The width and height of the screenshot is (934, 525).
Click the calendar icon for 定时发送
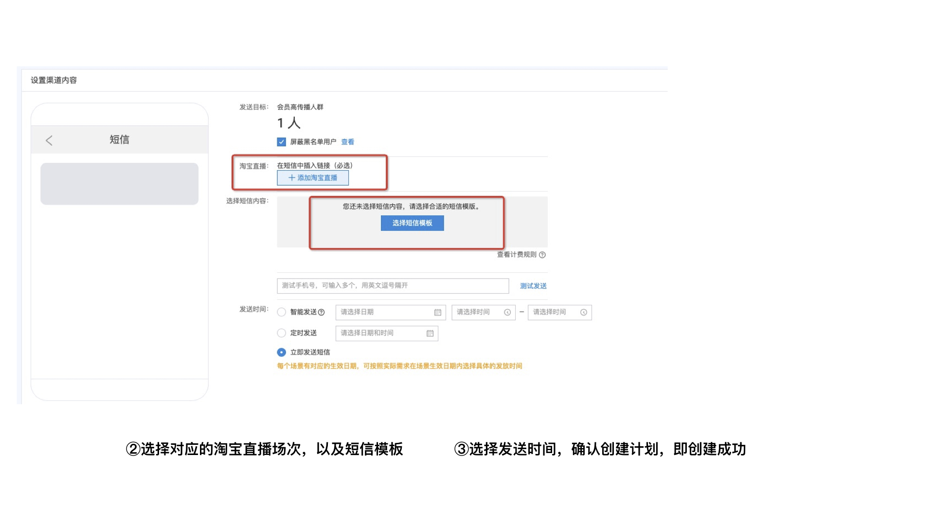point(431,332)
